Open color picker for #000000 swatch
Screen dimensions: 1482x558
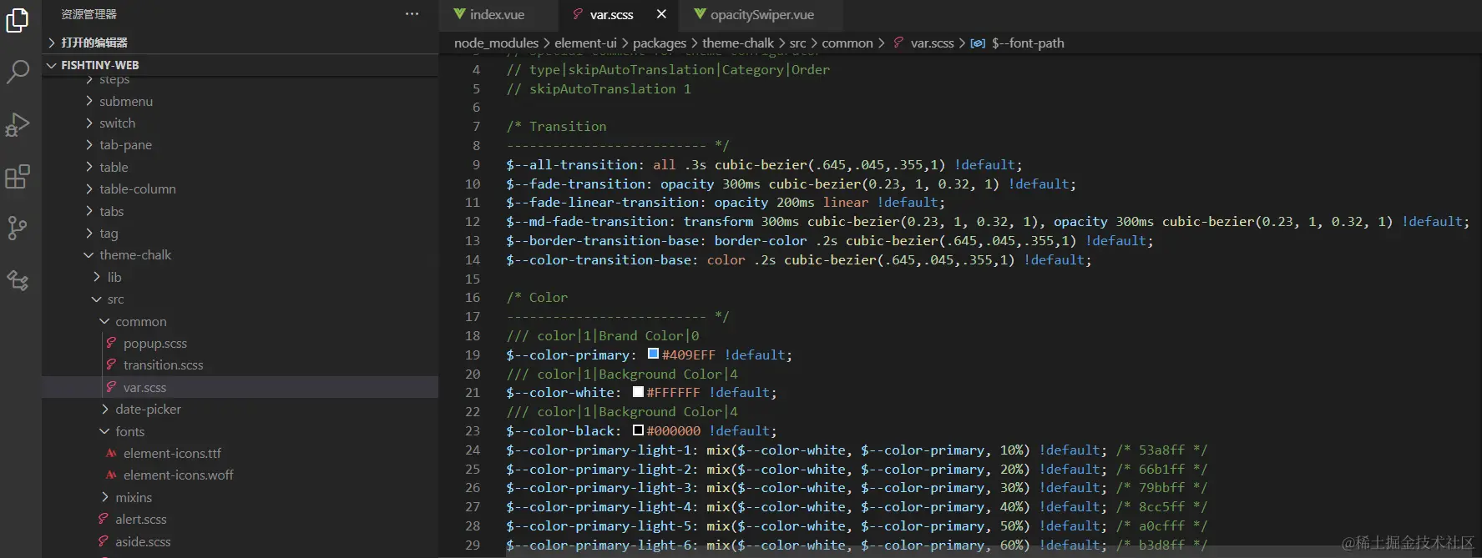pyautogui.click(x=638, y=430)
